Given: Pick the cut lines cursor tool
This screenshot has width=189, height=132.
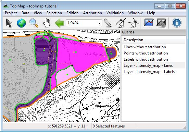Looking at the screenshot, I should click(x=133, y=23).
